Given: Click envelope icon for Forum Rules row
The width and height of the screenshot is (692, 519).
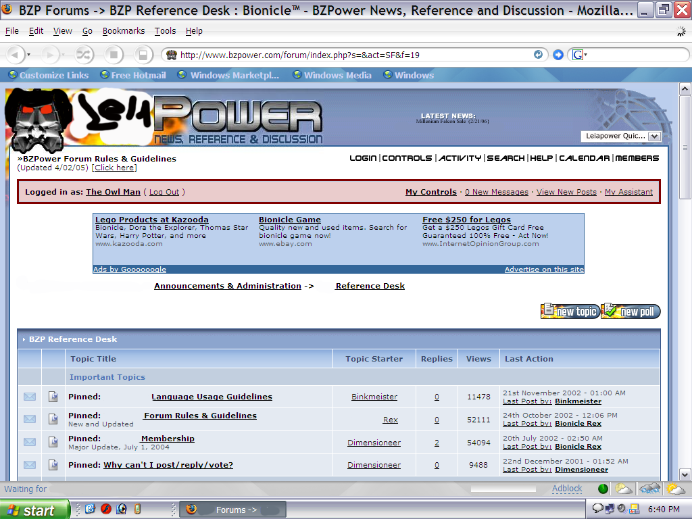Looking at the screenshot, I should click(30, 419).
